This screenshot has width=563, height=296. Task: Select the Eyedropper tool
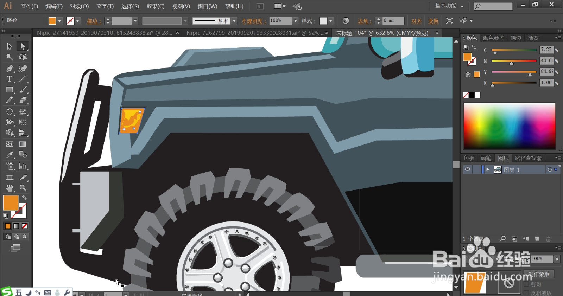[10, 155]
